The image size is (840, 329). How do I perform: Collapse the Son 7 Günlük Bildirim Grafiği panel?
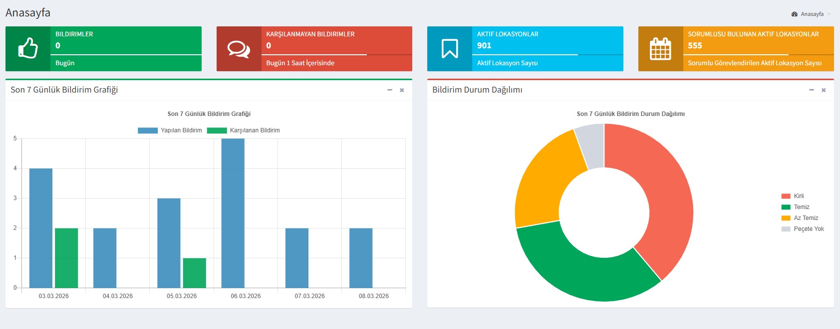390,90
